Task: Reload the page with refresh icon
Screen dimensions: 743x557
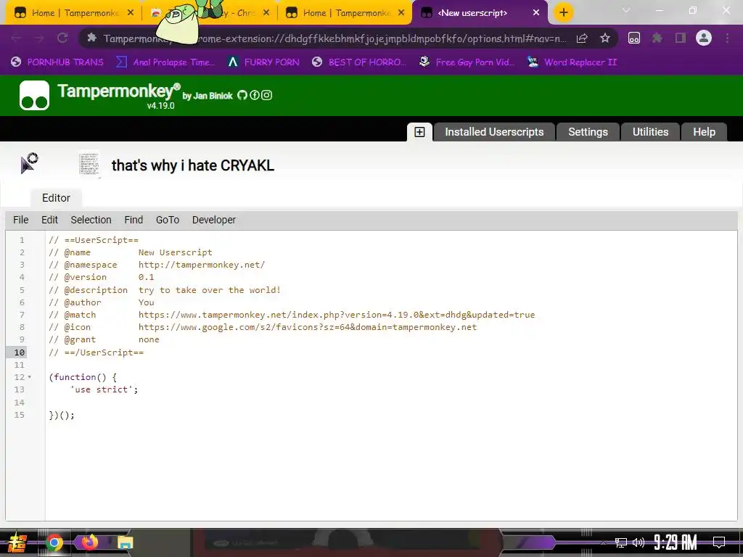Action: 62,38
